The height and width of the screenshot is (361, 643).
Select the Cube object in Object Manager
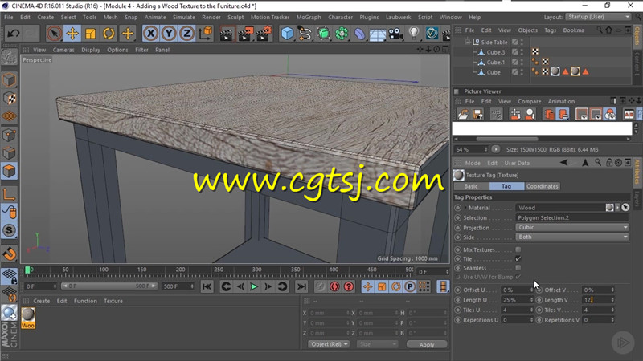point(494,72)
